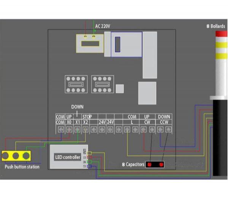228x203 pixels.
Task: Click the screw terminal below X2
Action: click(85, 129)
